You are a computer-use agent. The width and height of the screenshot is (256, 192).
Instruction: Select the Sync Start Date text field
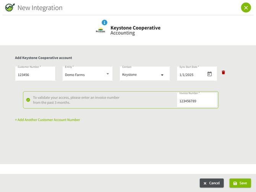pyautogui.click(x=191, y=75)
